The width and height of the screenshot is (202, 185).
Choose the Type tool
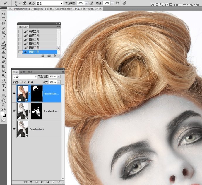[4, 86]
